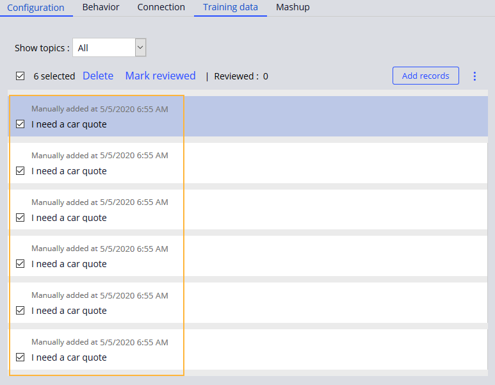Uncheck the fifth record's checkbox
The height and width of the screenshot is (385, 495).
[20, 311]
